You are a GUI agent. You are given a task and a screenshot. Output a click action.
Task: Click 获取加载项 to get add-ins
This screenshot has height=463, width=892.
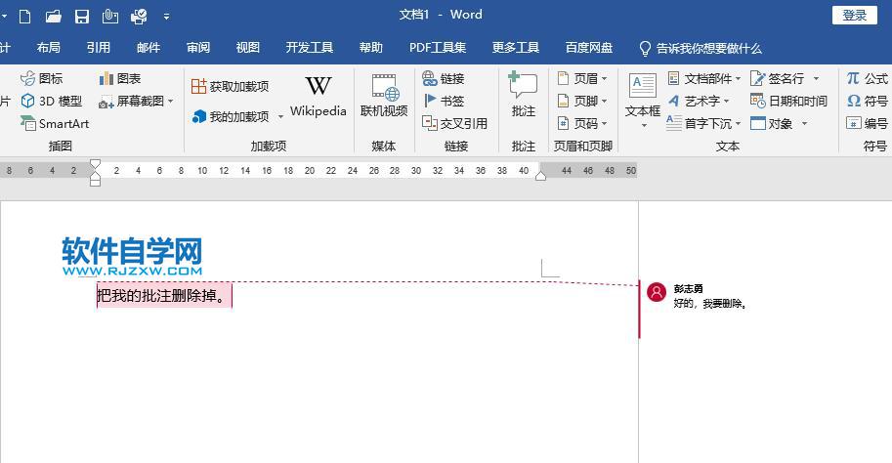[230, 87]
